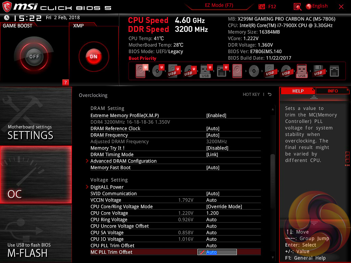Open Memory Fast Boot [Auto] option

pos(213,167)
